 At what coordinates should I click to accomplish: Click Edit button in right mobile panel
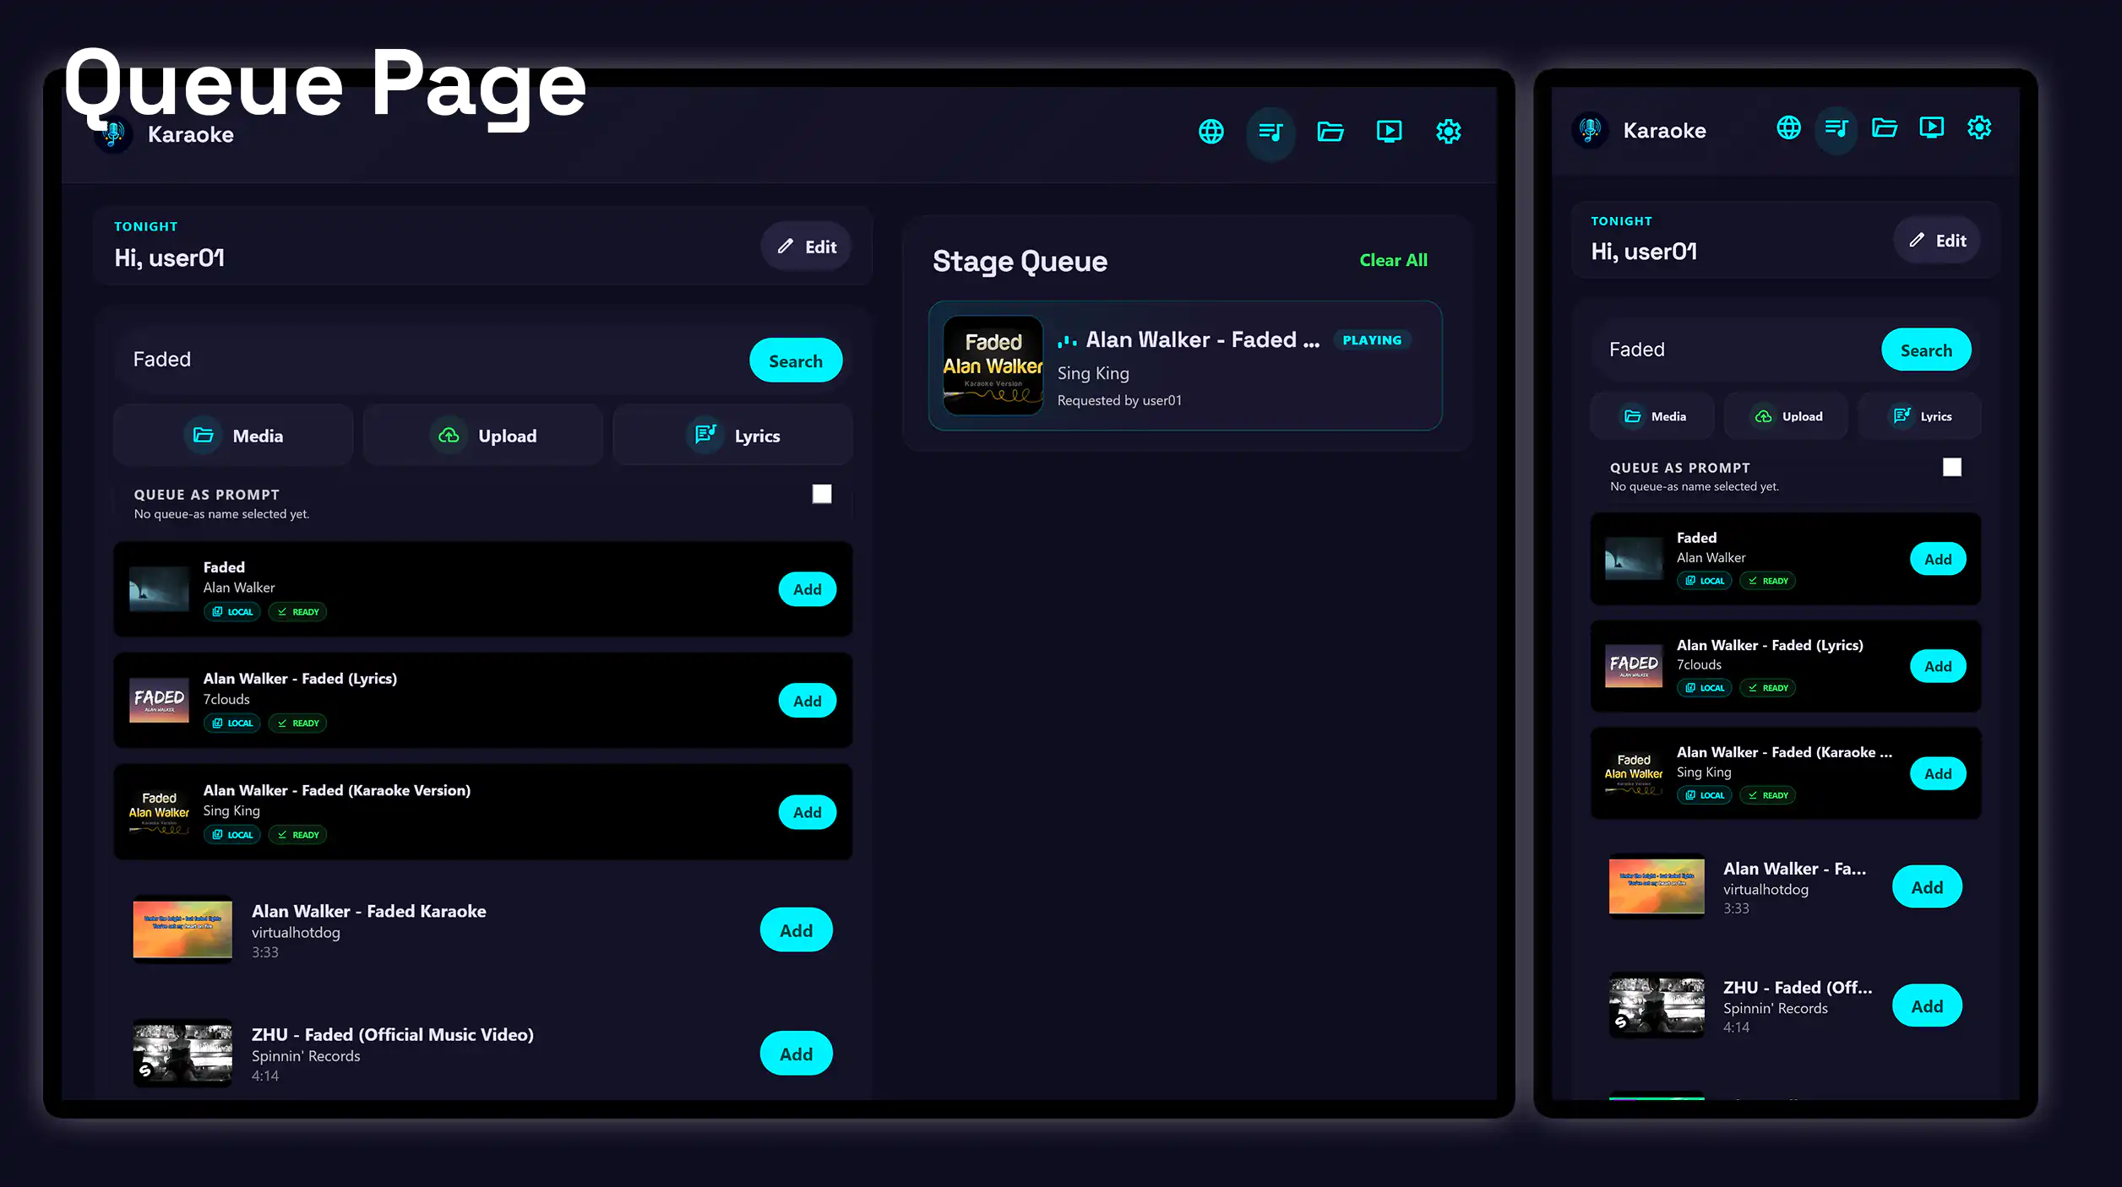pyautogui.click(x=1937, y=241)
